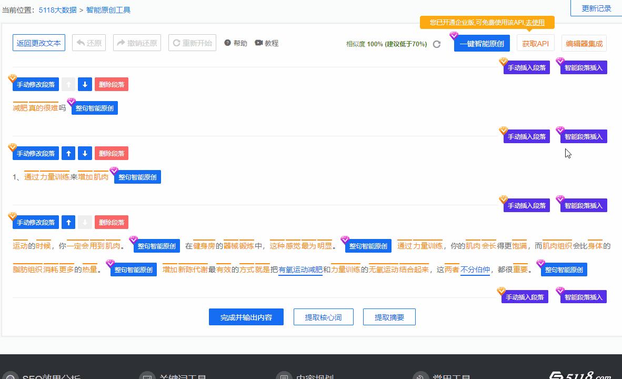Click 提取摘要 to extract a summary
This screenshot has width=622, height=379.
click(x=389, y=316)
